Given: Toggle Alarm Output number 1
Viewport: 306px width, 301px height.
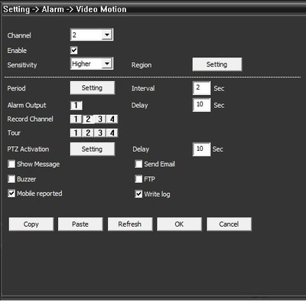Looking at the screenshot, I should (76, 106).
